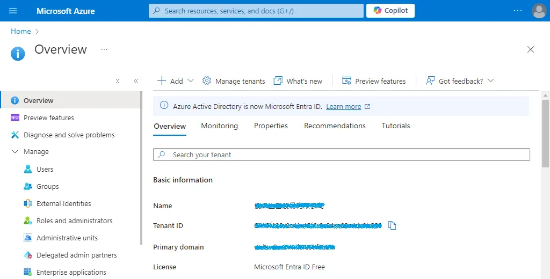Click the Microsoft Entra ID Free license text
The width and height of the screenshot is (550, 279).
coord(290,267)
